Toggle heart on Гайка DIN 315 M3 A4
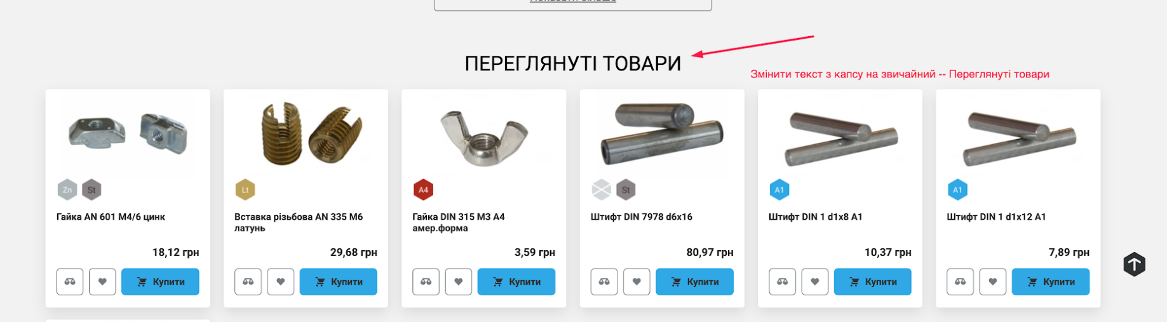 (x=458, y=282)
